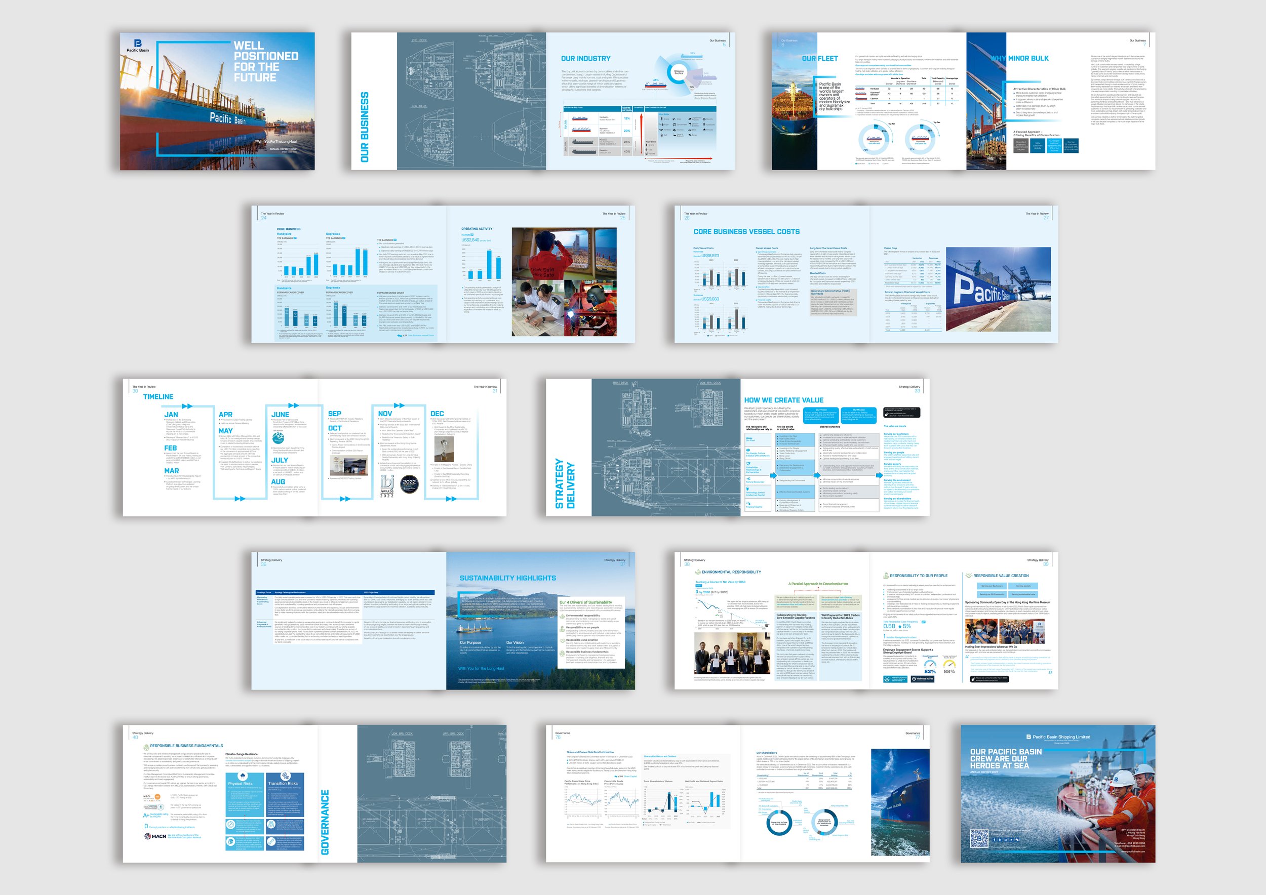1266x895 pixels.
Task: Click the vertical 'OUR BUSINESS' section title
Action: [365, 127]
